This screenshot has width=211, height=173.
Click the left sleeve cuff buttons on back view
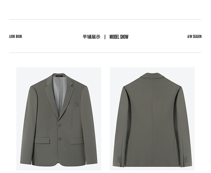pos(119,161)
